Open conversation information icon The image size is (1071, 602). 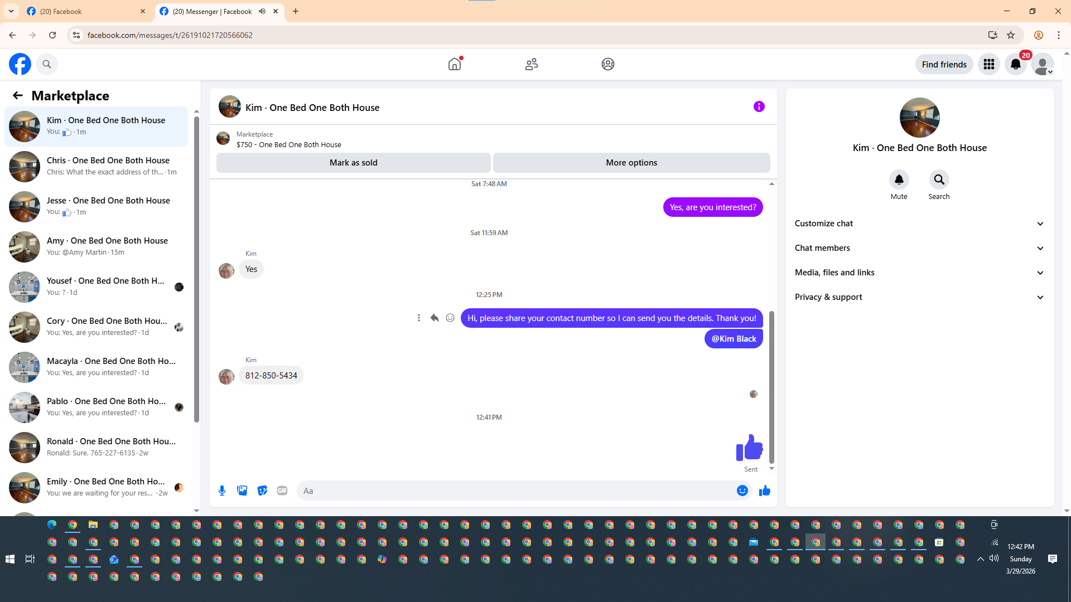point(759,106)
